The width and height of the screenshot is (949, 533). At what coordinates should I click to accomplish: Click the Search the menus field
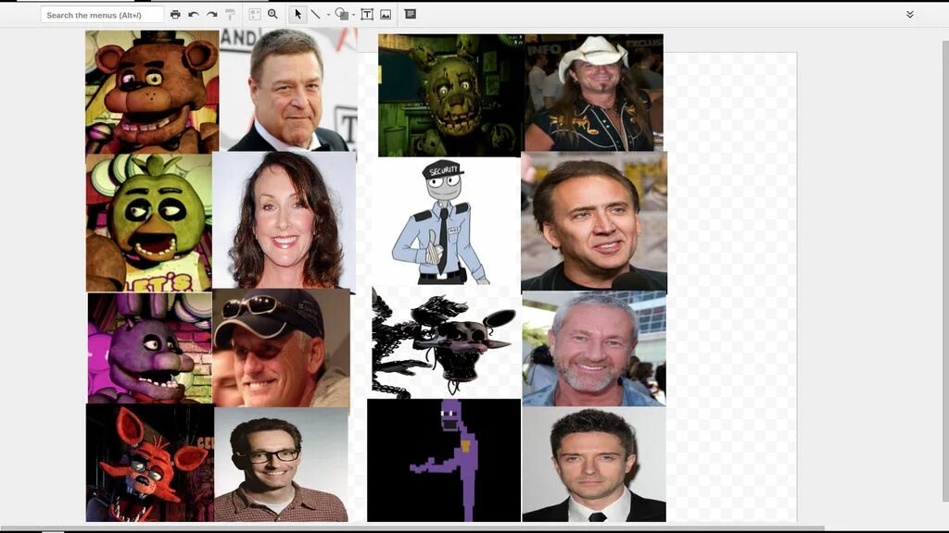(x=102, y=15)
